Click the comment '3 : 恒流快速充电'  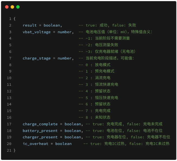click(x=102, y=85)
